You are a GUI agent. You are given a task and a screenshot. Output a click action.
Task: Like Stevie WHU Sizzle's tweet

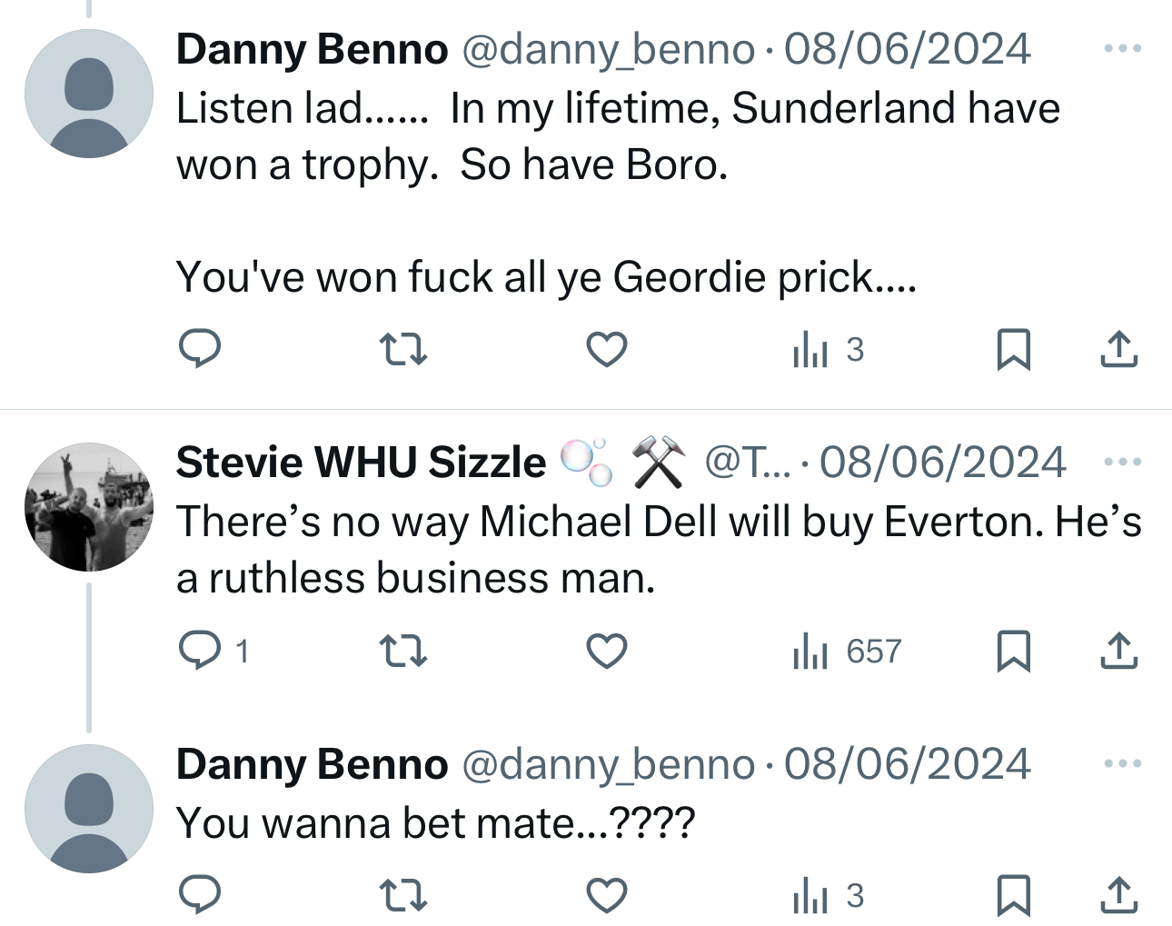[x=607, y=651]
